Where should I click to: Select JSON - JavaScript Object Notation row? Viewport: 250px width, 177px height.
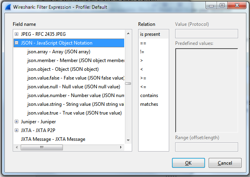coord(69,43)
